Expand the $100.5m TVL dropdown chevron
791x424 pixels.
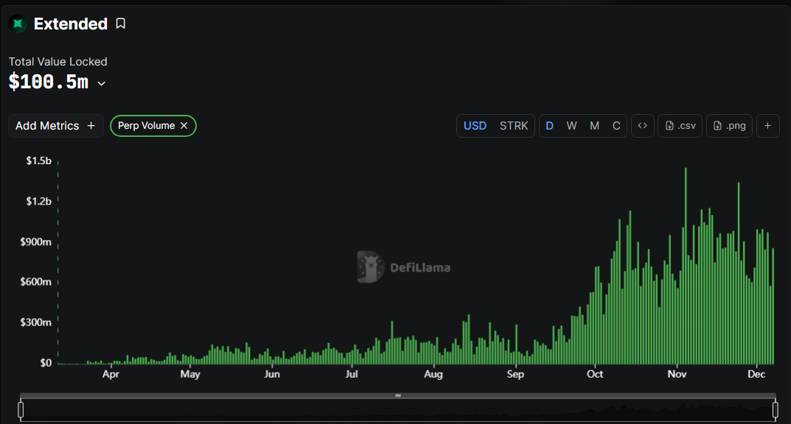[102, 84]
